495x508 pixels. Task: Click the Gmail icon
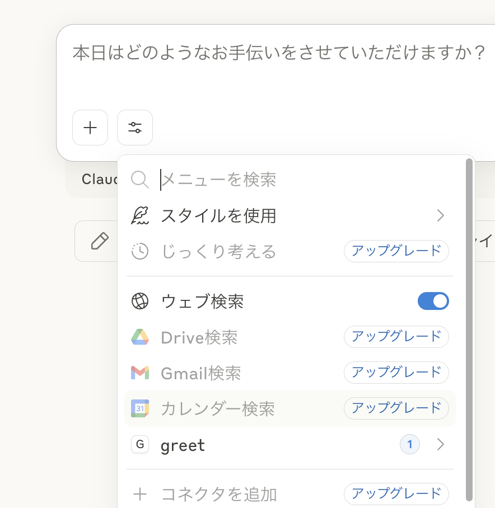pos(140,373)
